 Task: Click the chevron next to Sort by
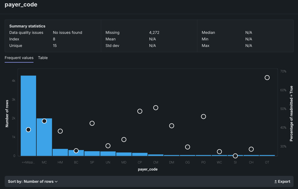56,182
